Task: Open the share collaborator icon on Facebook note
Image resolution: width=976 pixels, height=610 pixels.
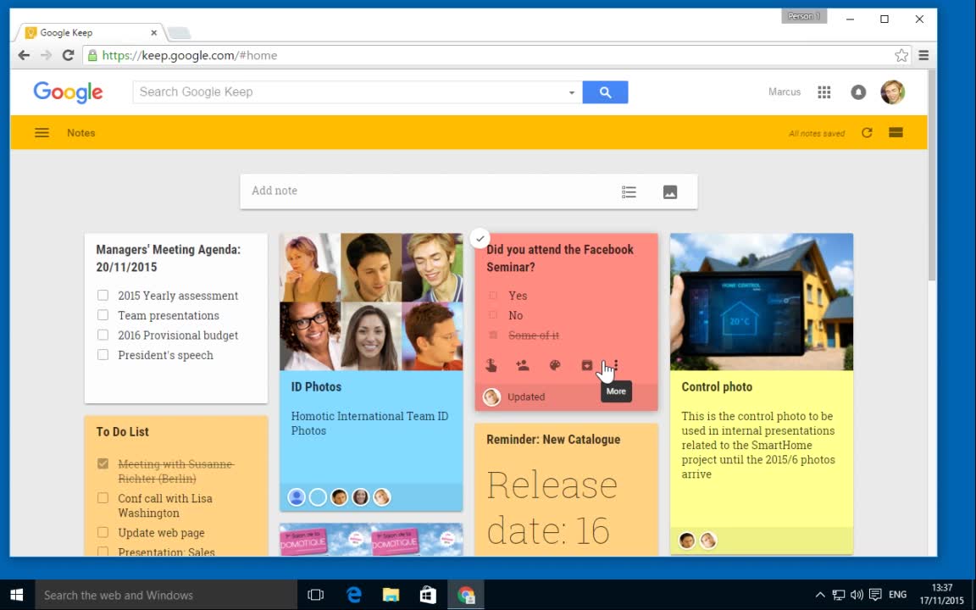Action: point(523,366)
